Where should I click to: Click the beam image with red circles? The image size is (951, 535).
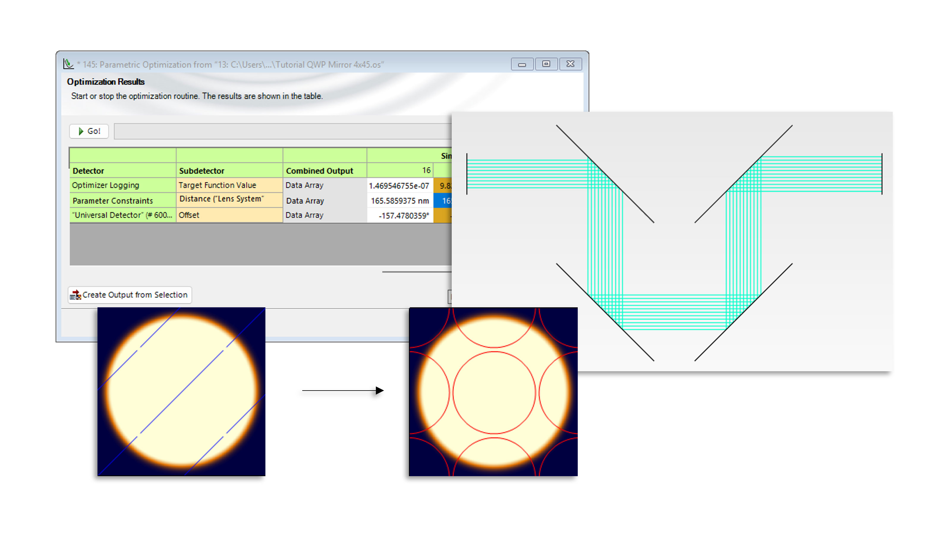493,392
